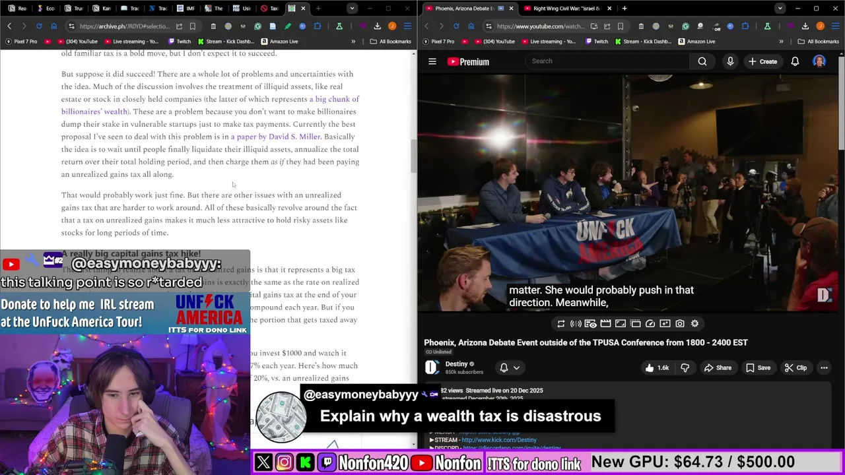This screenshot has height=475, width=845.
Task: Save the video to a playlist
Action: coord(757,367)
